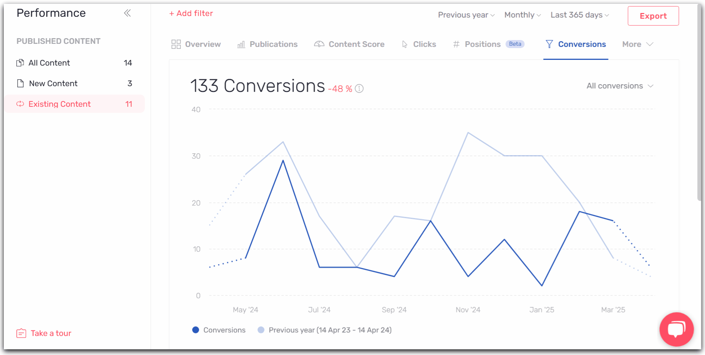The image size is (705, 355).
Task: Select the Conversions tab
Action: 575,44
